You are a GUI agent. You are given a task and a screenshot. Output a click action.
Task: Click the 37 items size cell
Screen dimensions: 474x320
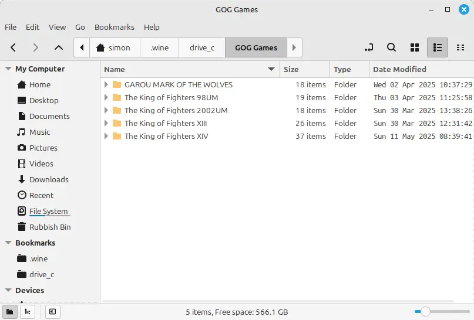(311, 137)
